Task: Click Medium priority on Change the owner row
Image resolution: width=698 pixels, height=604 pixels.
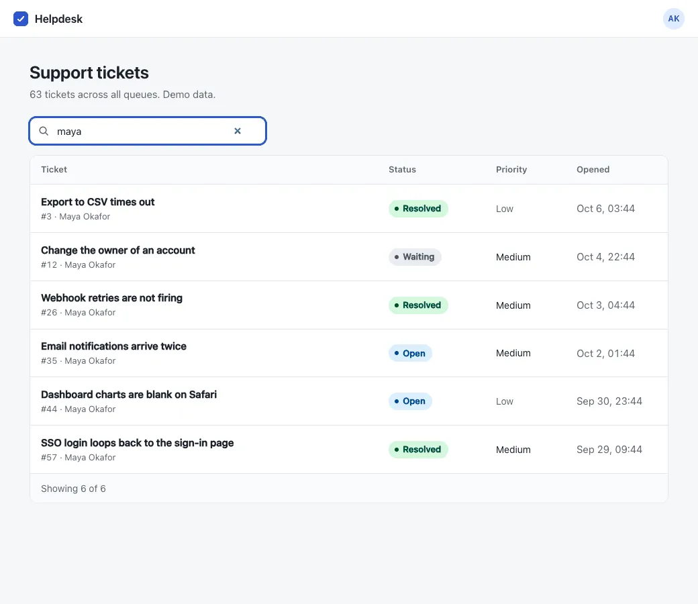Action: pos(513,257)
